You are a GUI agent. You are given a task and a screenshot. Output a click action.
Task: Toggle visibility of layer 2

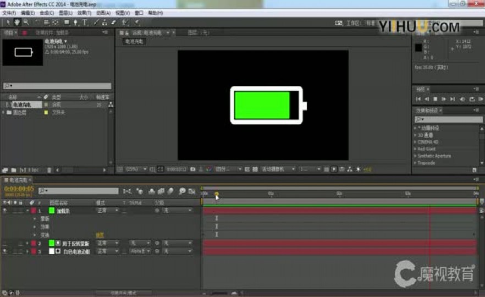pyautogui.click(x=5, y=243)
